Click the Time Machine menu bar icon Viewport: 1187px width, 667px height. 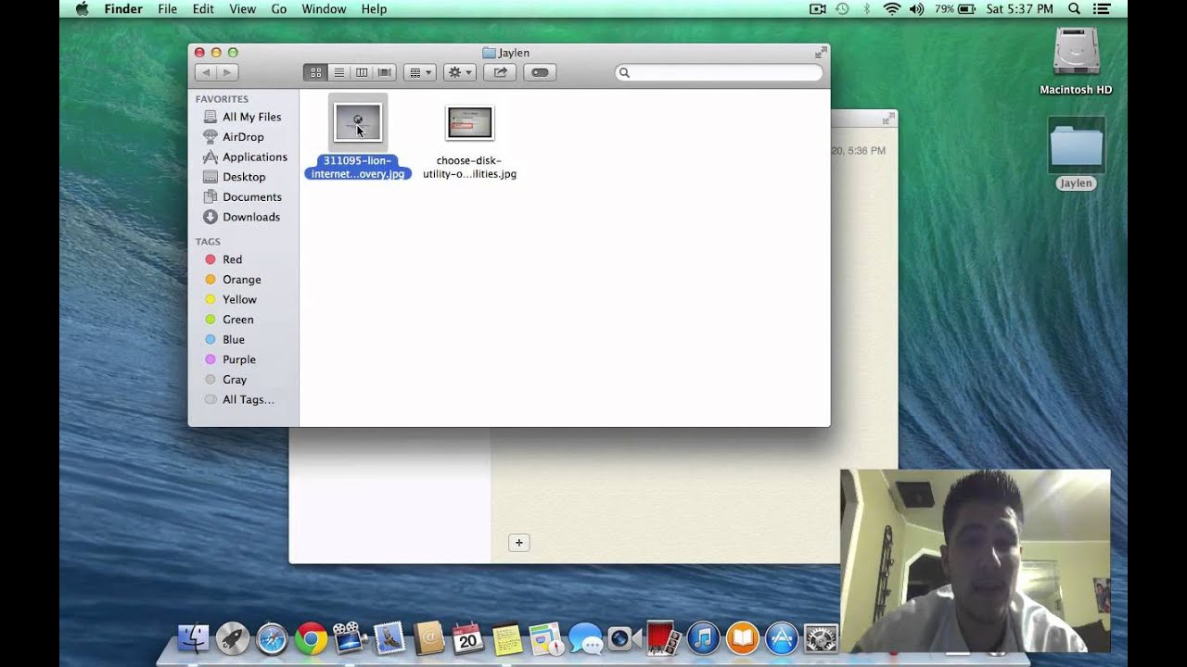coord(842,8)
